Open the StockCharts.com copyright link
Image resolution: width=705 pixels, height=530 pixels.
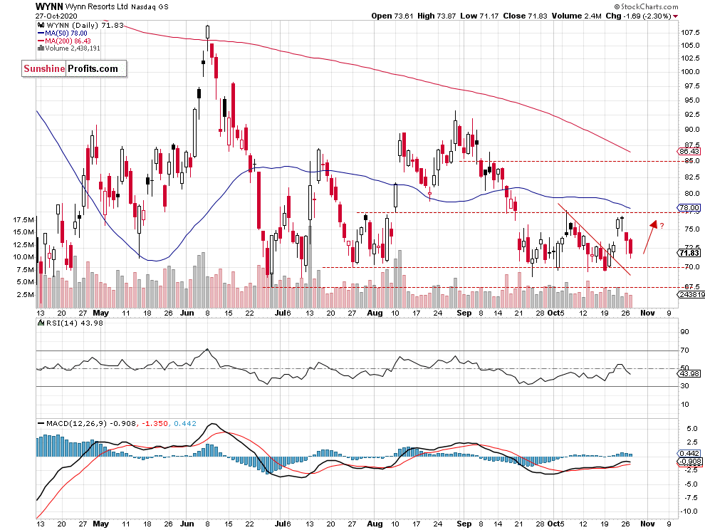point(646,6)
